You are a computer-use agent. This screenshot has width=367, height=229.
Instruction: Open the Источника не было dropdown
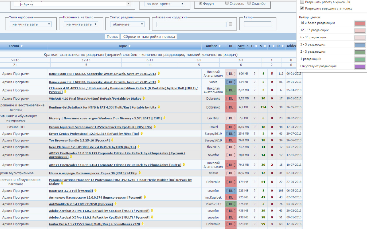coord(81,24)
